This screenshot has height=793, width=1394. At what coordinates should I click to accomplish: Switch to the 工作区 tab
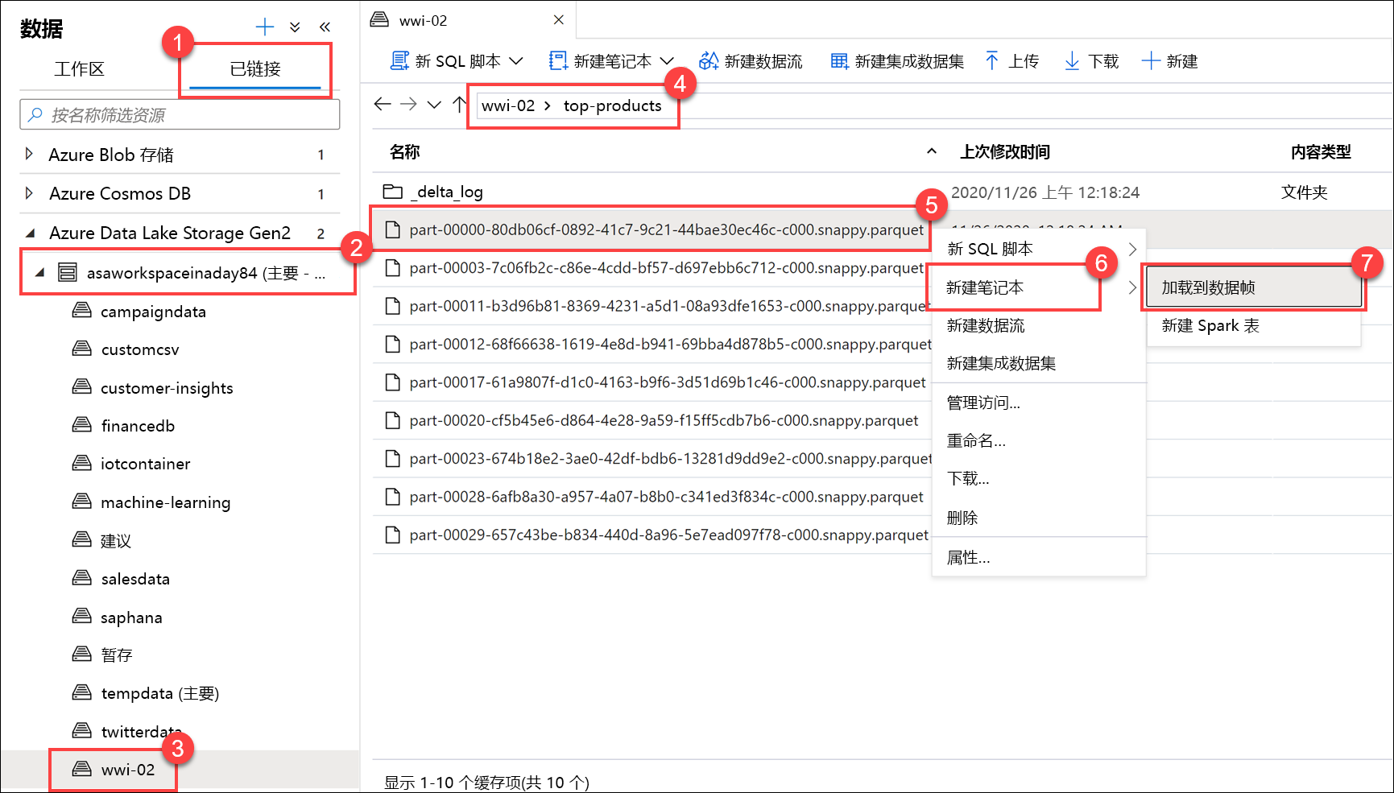pos(79,69)
